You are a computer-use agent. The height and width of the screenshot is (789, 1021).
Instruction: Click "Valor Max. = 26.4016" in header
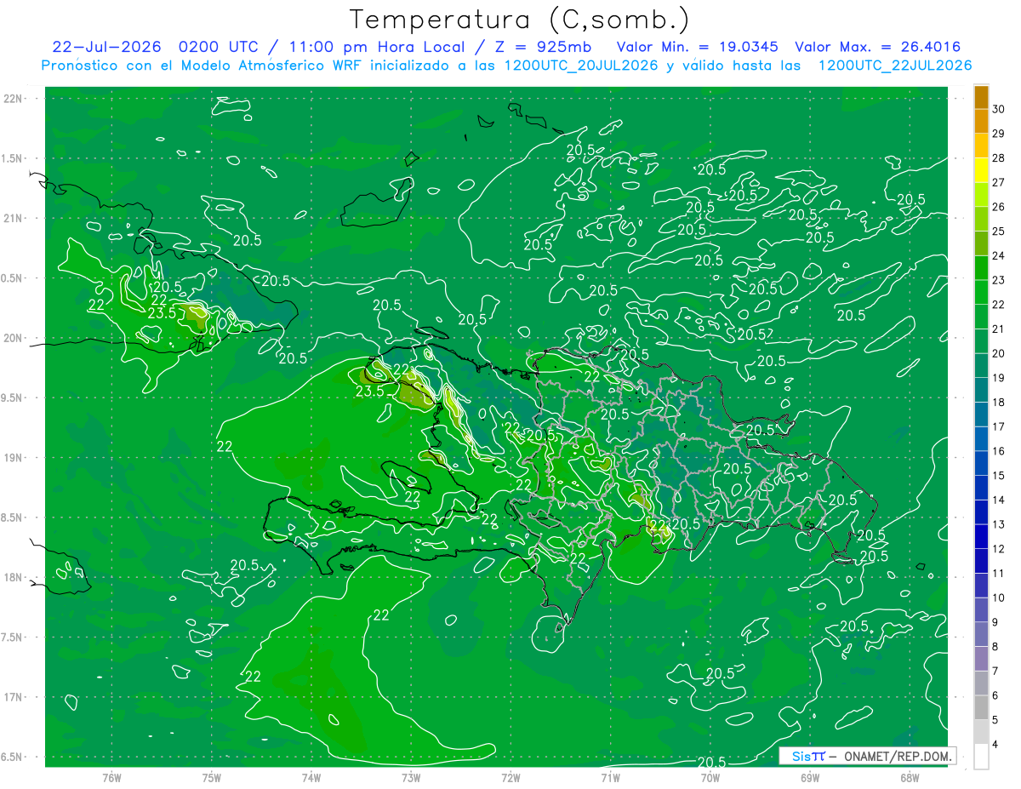click(878, 47)
